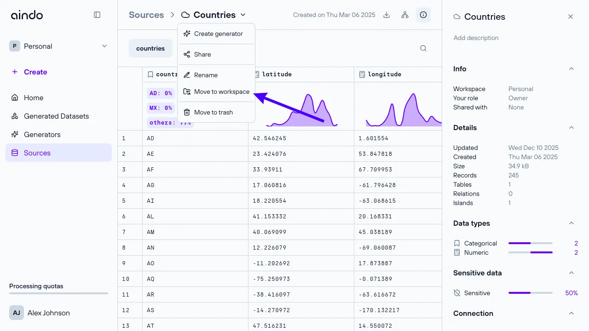This screenshot has width=589, height=331.
Task: Click the info circle icon near header
Action: pos(423,15)
